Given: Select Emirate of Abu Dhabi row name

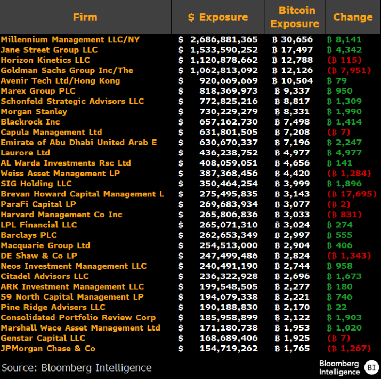Looking at the screenshot, I should click(79, 142).
